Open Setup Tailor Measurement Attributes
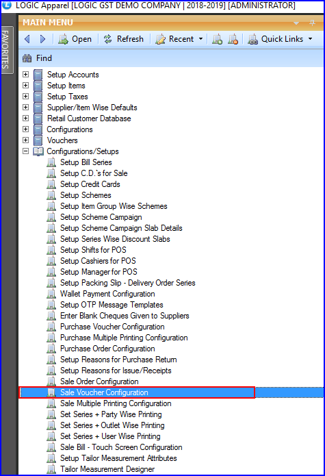 (x=118, y=458)
